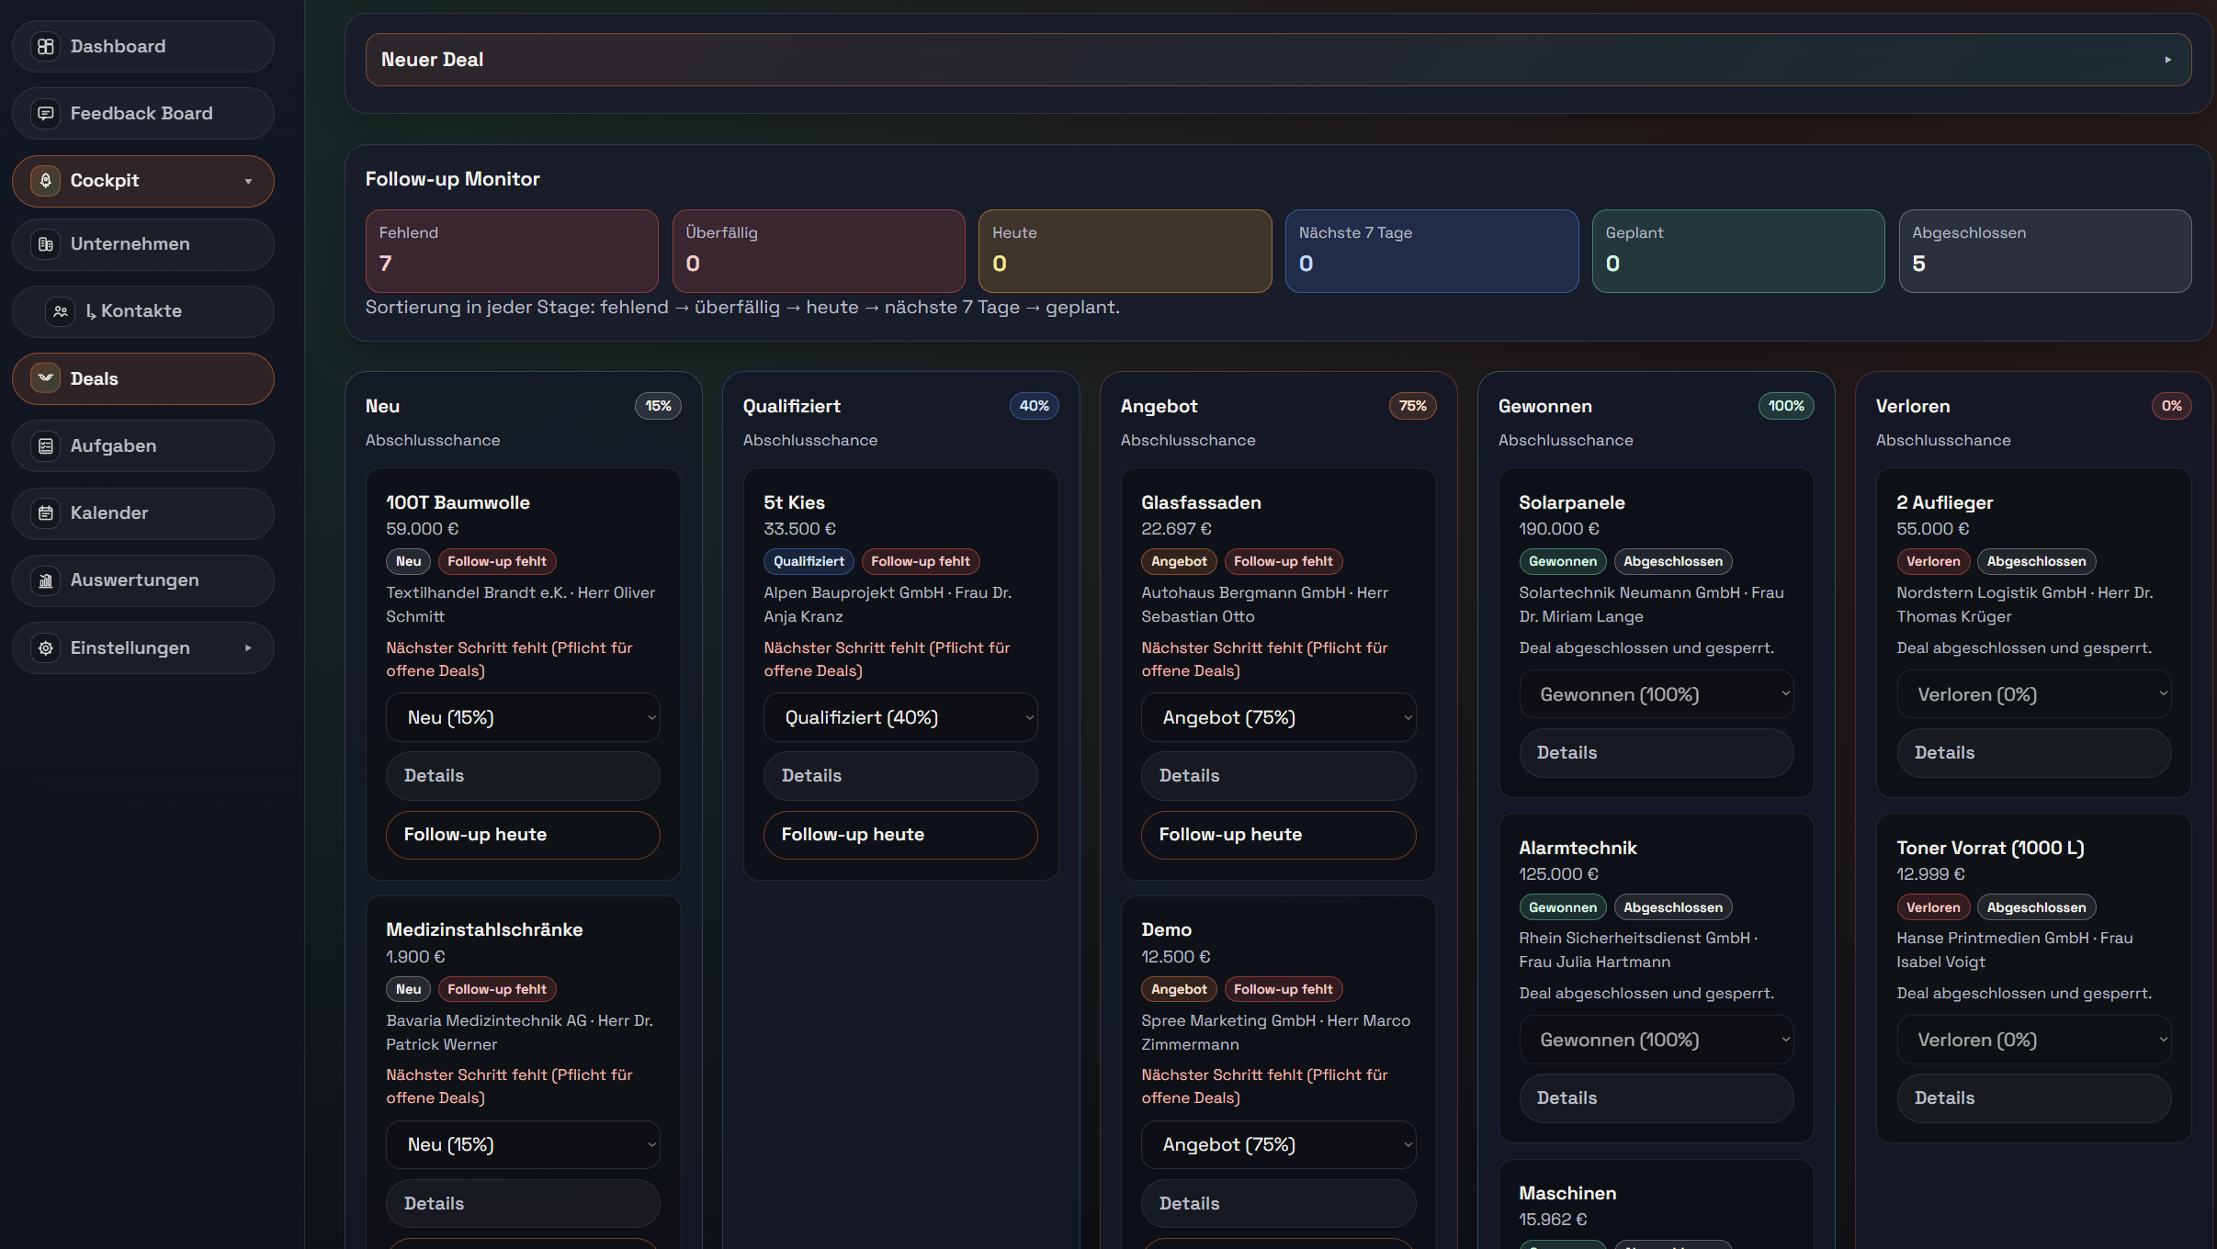This screenshot has width=2217, height=1249.
Task: Click Follow-up heute on 5t Kies
Action: pos(900,835)
